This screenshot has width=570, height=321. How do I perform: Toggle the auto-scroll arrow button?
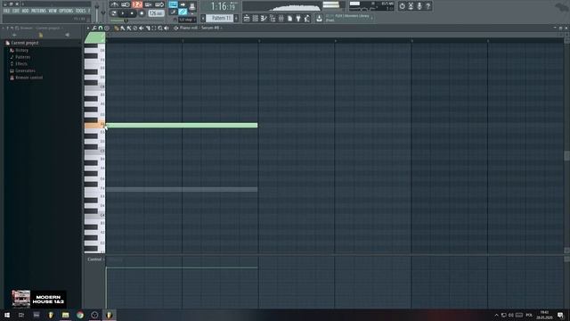[183, 4]
